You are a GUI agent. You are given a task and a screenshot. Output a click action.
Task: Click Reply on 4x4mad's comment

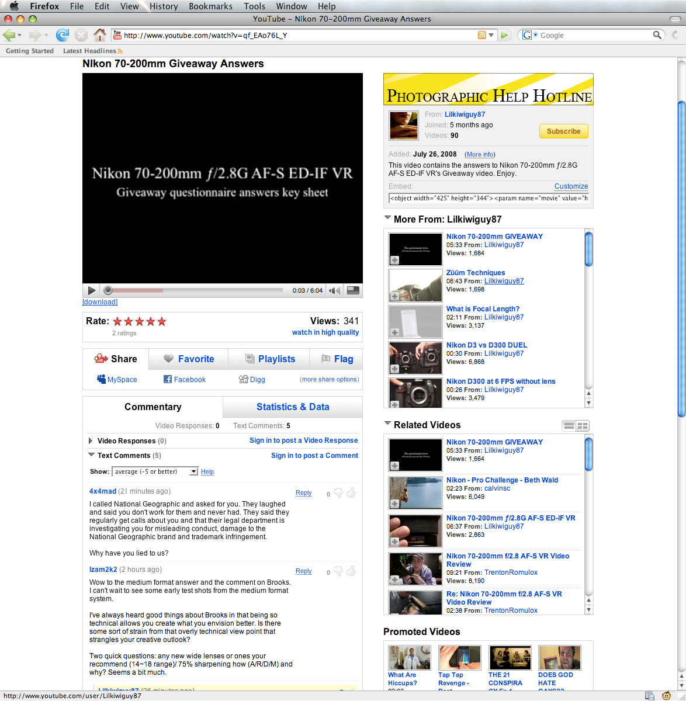point(303,493)
